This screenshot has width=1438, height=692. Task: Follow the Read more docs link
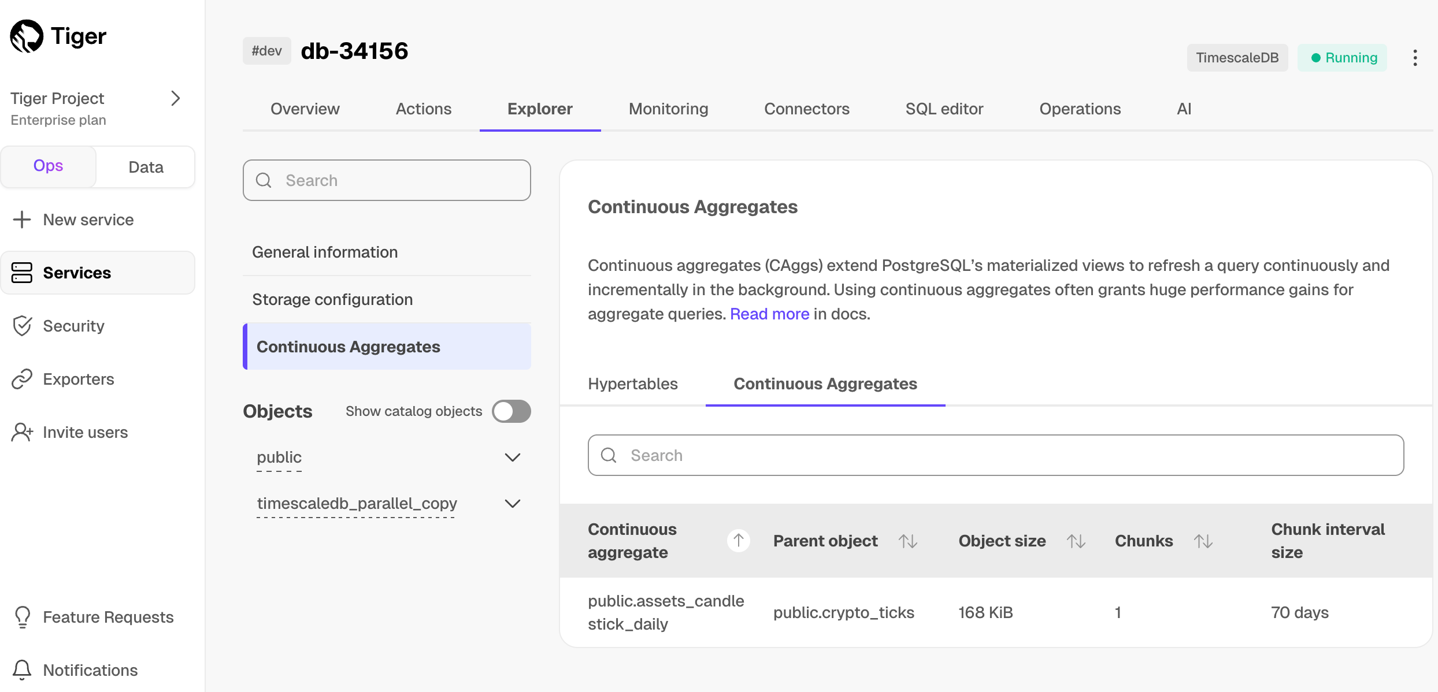pyautogui.click(x=769, y=314)
